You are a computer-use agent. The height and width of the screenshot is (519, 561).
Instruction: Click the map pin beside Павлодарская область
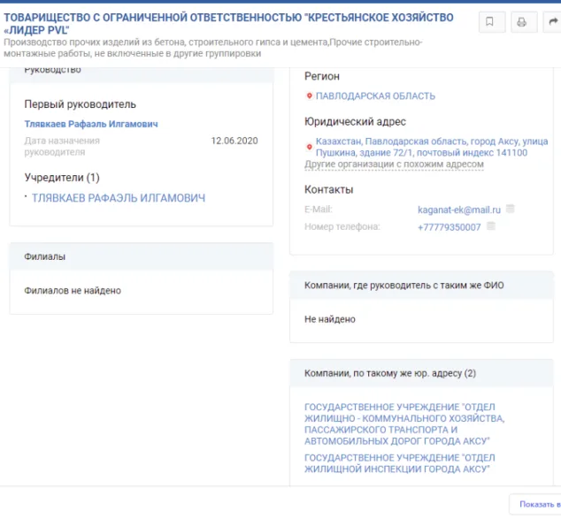[309, 96]
